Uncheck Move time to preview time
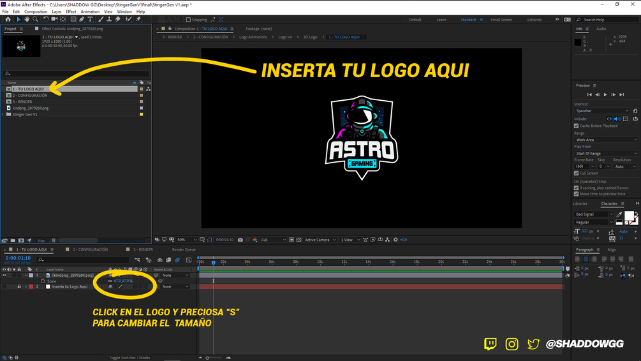The width and height of the screenshot is (641, 361). click(576, 194)
